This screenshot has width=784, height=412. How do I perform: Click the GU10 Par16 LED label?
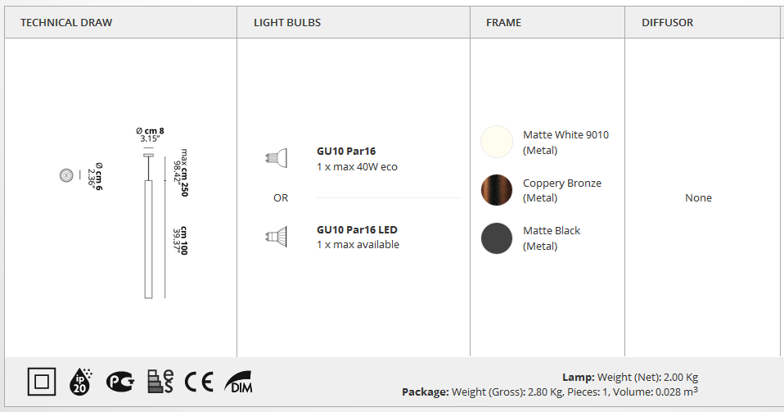point(357,230)
